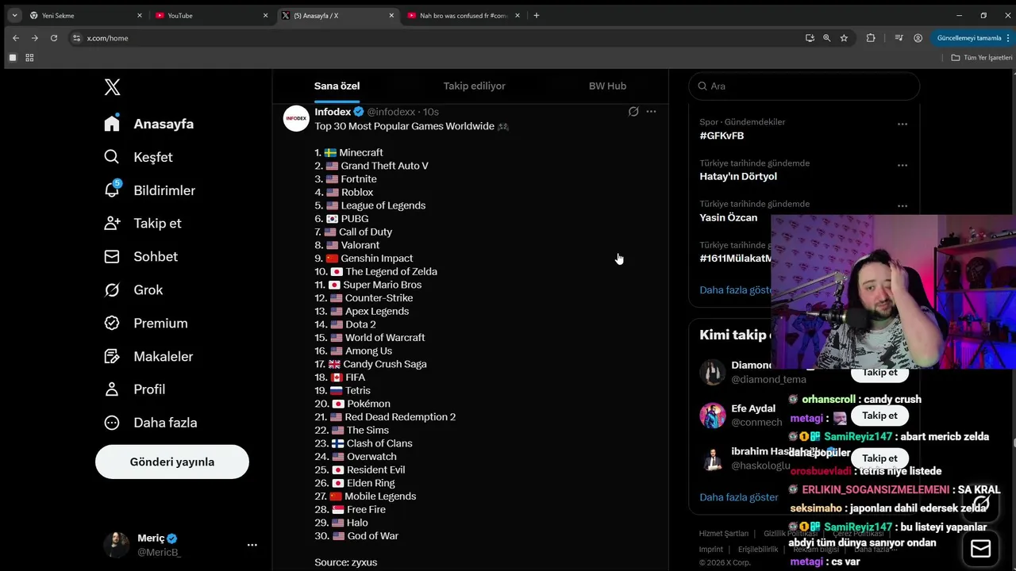Click 'Source: zyxus' text
Image resolution: width=1016 pixels, height=571 pixels.
coord(346,562)
